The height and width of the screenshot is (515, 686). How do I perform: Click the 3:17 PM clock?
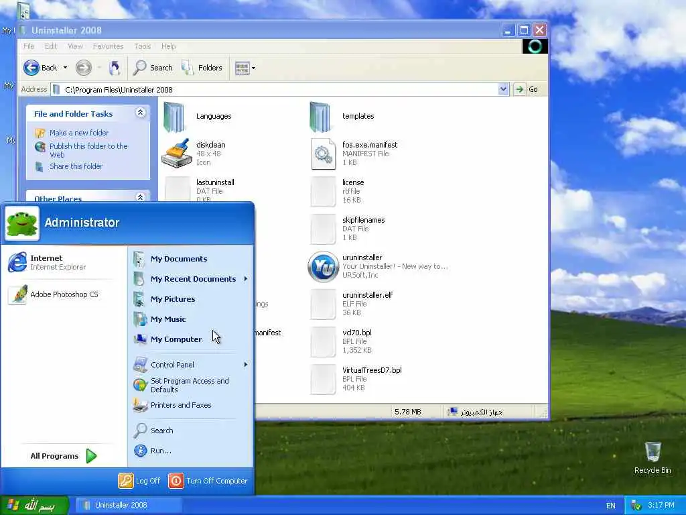pyautogui.click(x=661, y=506)
